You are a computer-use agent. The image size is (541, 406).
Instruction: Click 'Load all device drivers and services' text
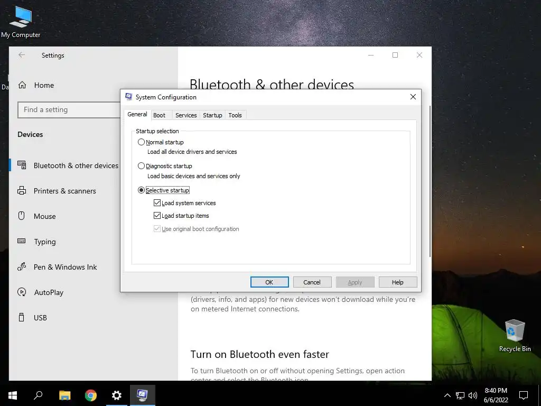[192, 152]
